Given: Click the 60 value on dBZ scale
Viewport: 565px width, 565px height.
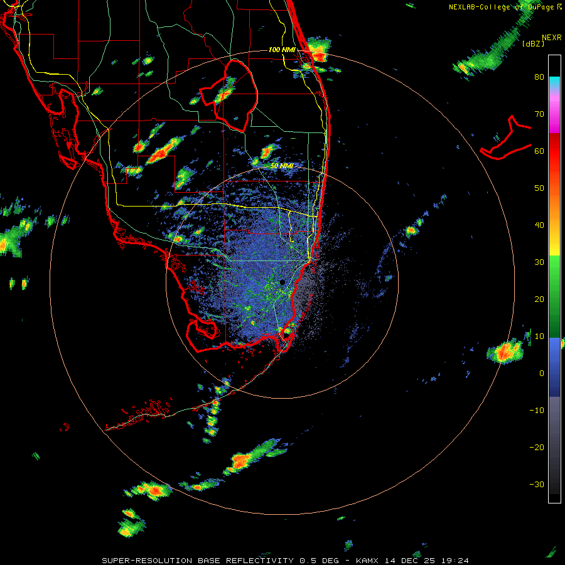Looking at the screenshot, I should tap(539, 151).
